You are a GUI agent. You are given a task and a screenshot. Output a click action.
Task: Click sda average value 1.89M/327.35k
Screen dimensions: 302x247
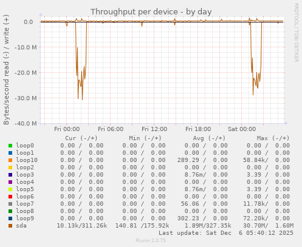(208, 226)
